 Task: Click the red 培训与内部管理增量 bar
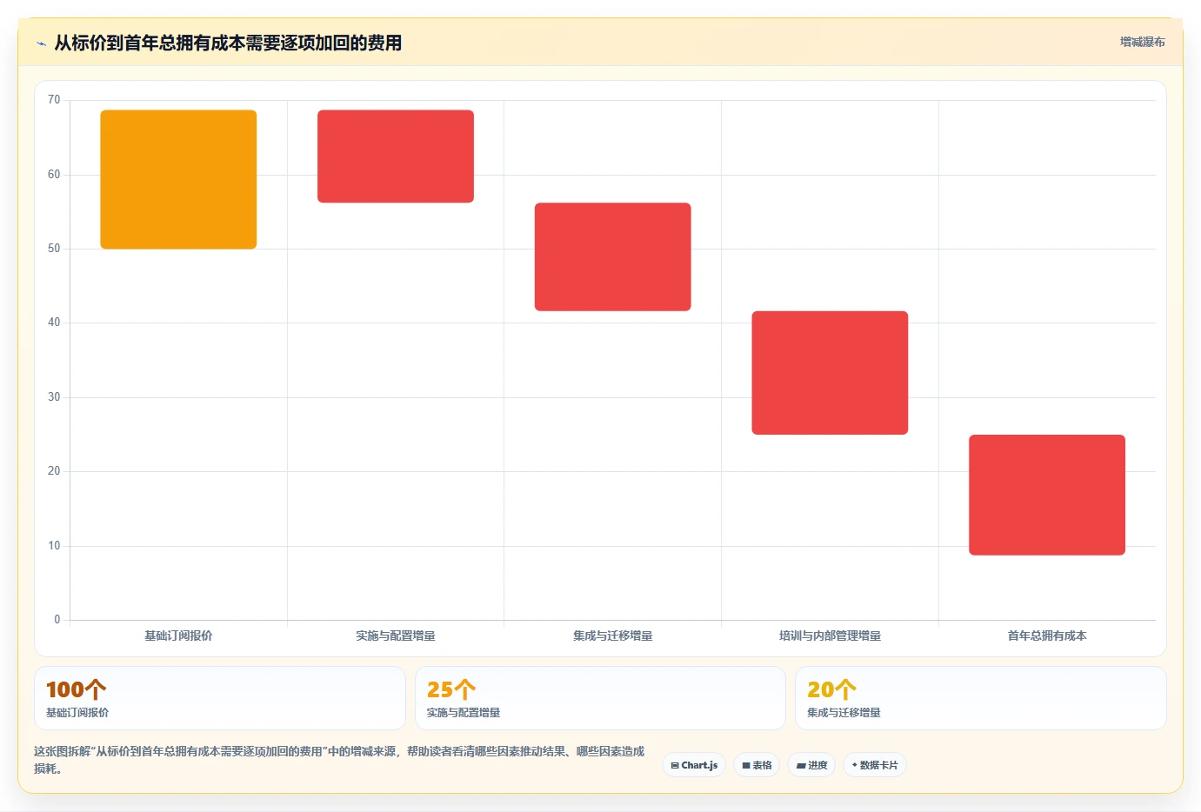point(830,372)
